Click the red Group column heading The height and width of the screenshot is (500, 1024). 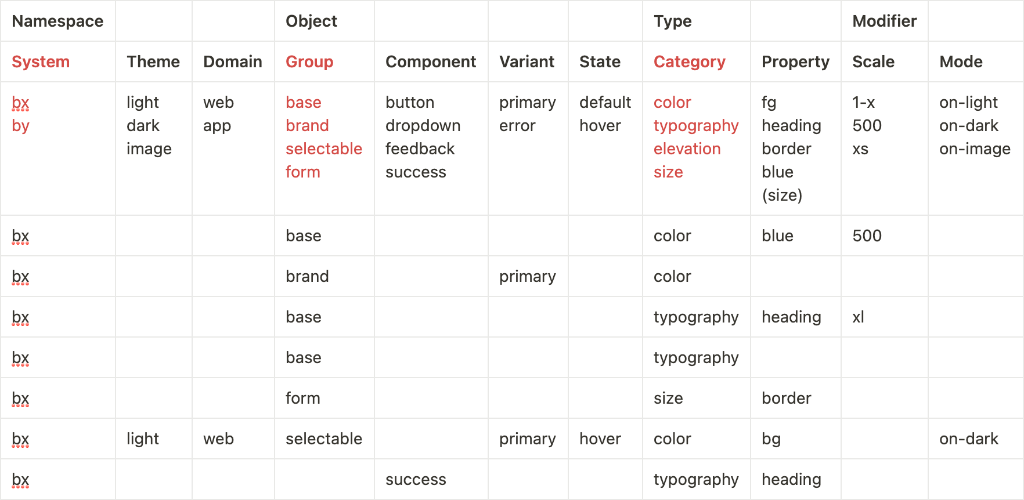click(x=309, y=61)
